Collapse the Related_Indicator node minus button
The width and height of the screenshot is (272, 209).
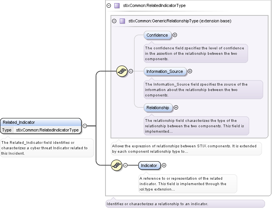pyautogui.click(x=85, y=126)
